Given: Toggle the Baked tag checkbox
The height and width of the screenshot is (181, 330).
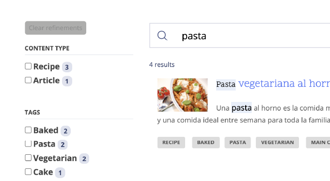Looking at the screenshot, I should coord(28,130).
